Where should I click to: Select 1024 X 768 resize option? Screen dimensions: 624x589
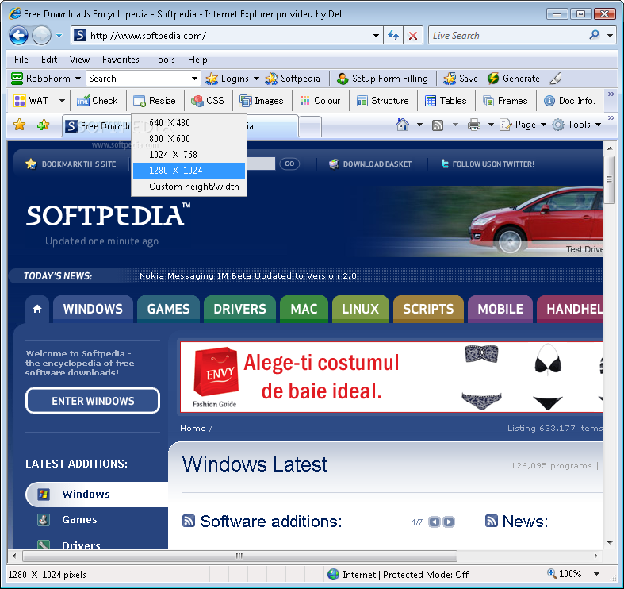[189, 155]
